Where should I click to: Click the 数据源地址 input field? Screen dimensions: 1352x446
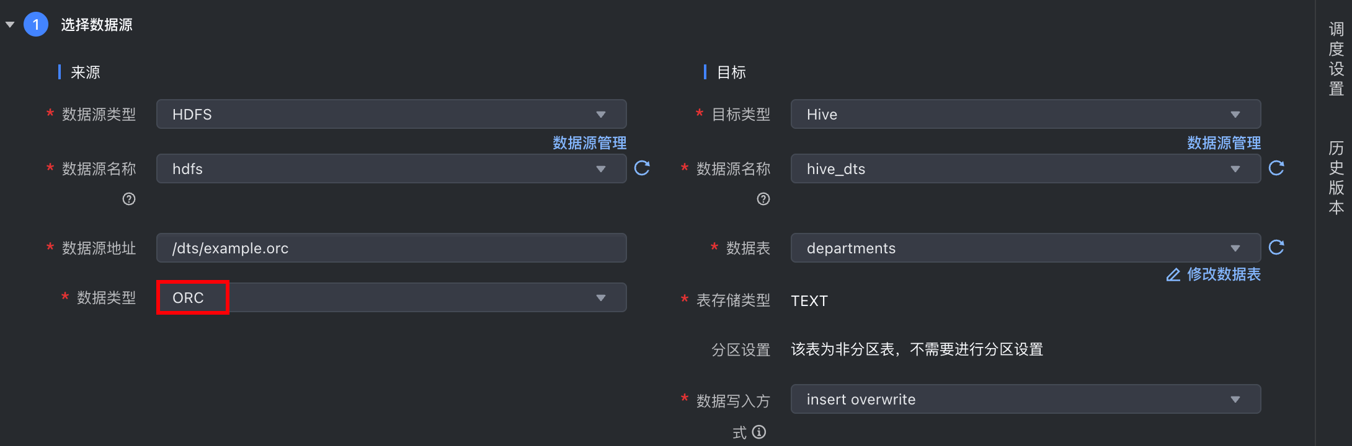(x=391, y=248)
